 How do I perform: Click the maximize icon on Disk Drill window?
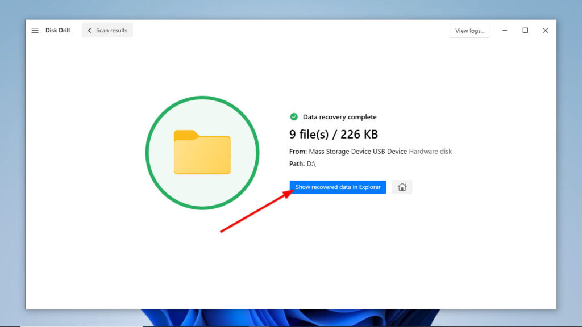pyautogui.click(x=525, y=30)
